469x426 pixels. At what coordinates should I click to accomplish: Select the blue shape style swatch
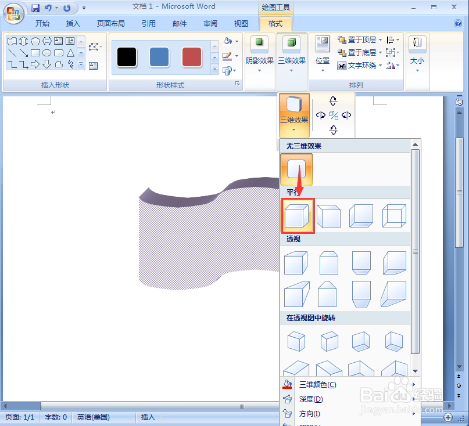point(159,57)
